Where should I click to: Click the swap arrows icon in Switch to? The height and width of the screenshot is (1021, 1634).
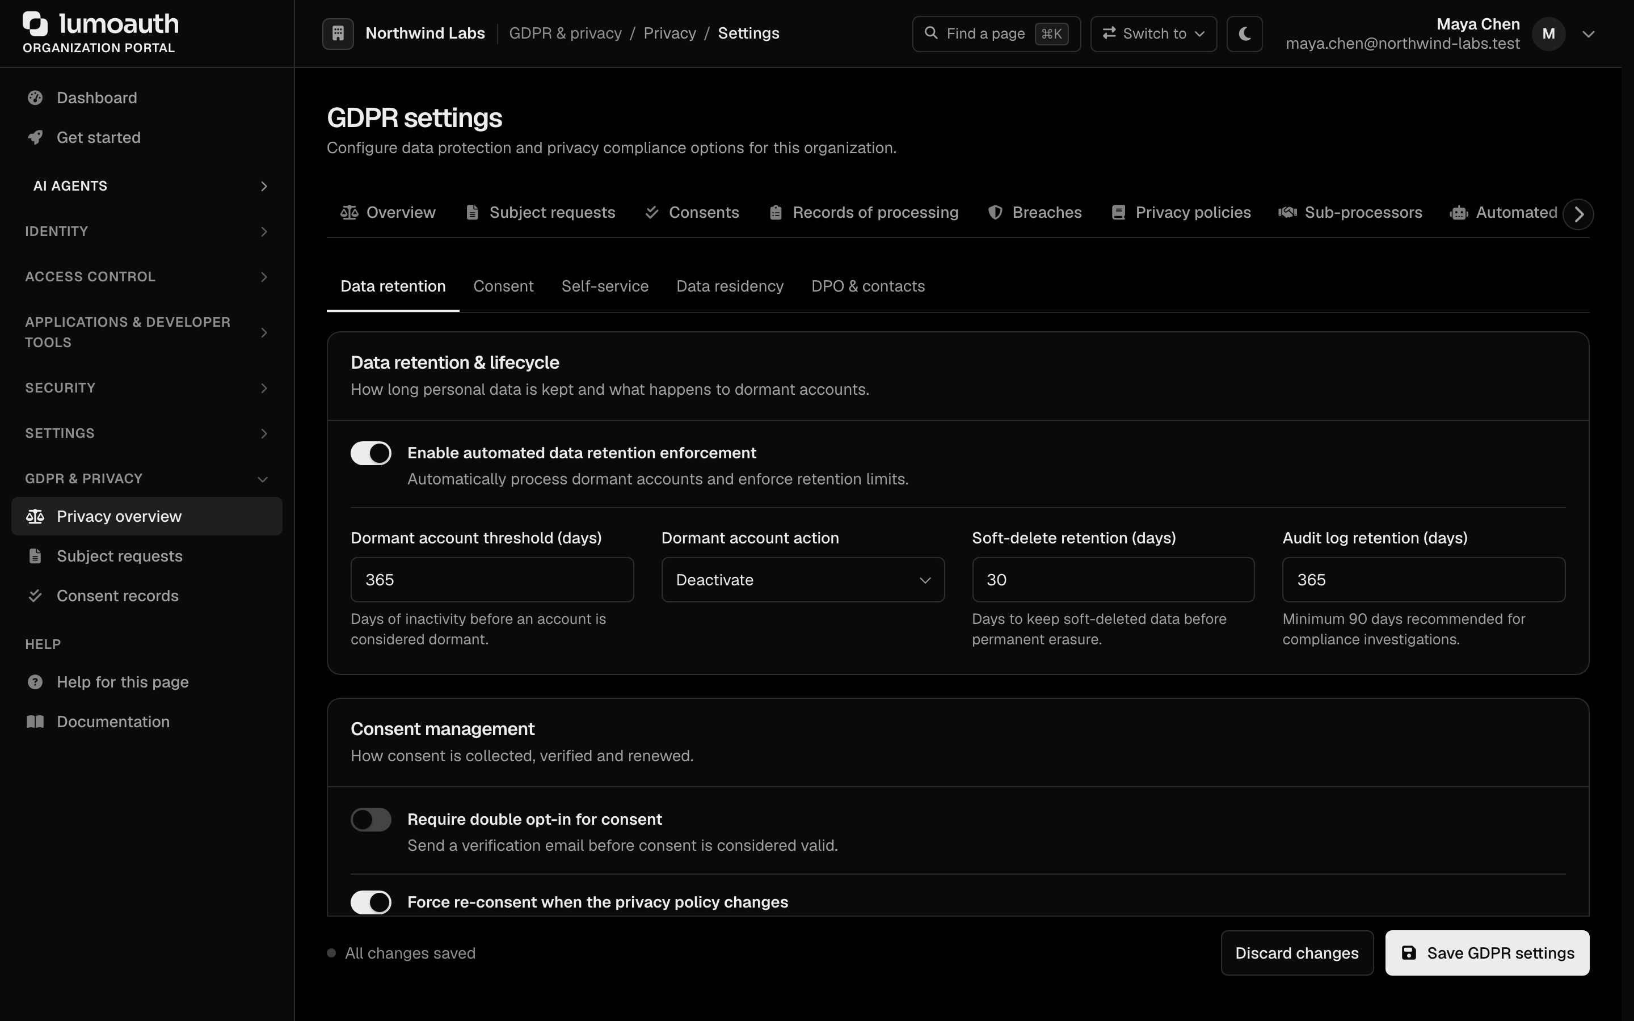point(1109,33)
